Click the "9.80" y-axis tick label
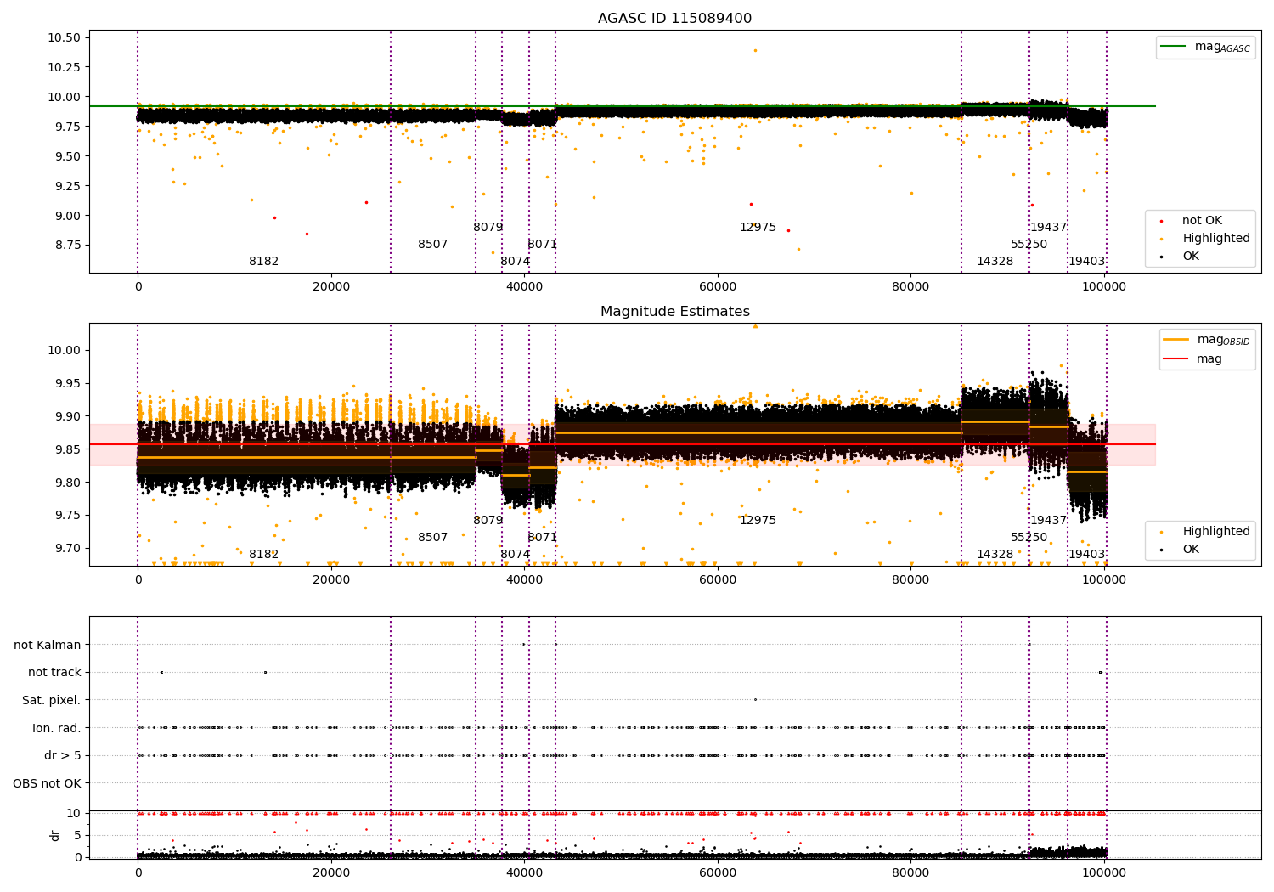 [67, 483]
